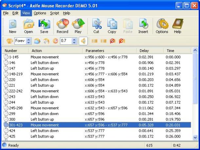Click the greyed Paste icon
200x150 pixels.
(128, 27)
